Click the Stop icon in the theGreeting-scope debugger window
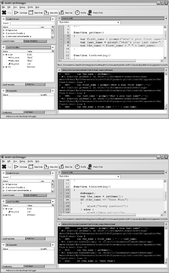 click(x=4, y=167)
